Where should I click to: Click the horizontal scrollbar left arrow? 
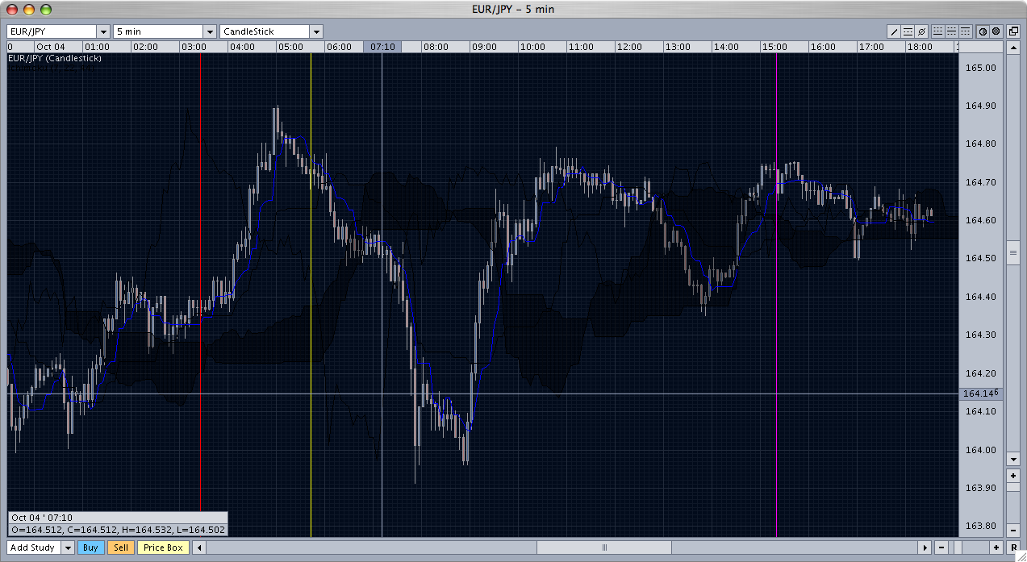click(x=200, y=547)
